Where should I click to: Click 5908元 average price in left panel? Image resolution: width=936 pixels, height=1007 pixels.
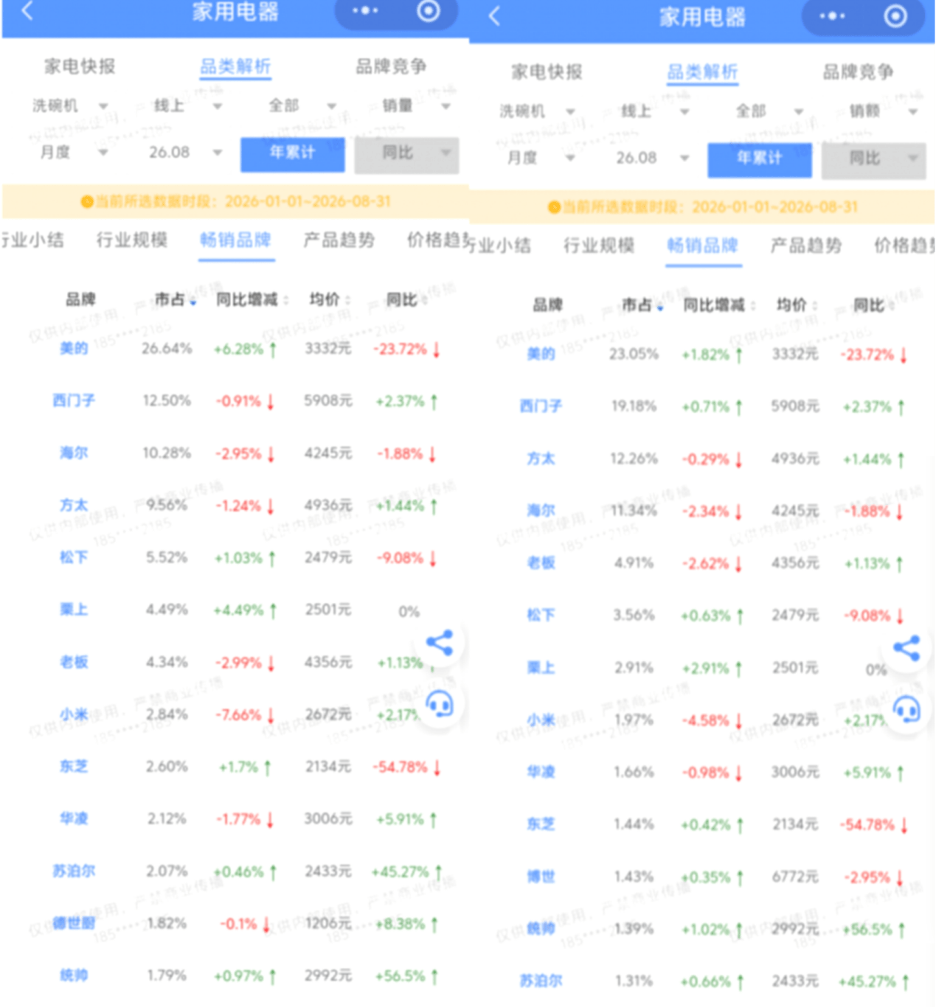[328, 400]
